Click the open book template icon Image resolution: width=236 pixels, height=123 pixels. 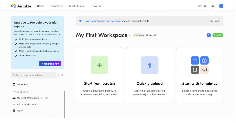(x=195, y=70)
